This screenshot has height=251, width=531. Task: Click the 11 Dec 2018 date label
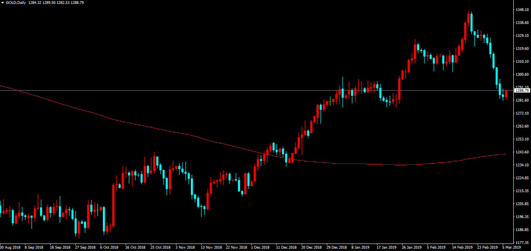[287, 247]
